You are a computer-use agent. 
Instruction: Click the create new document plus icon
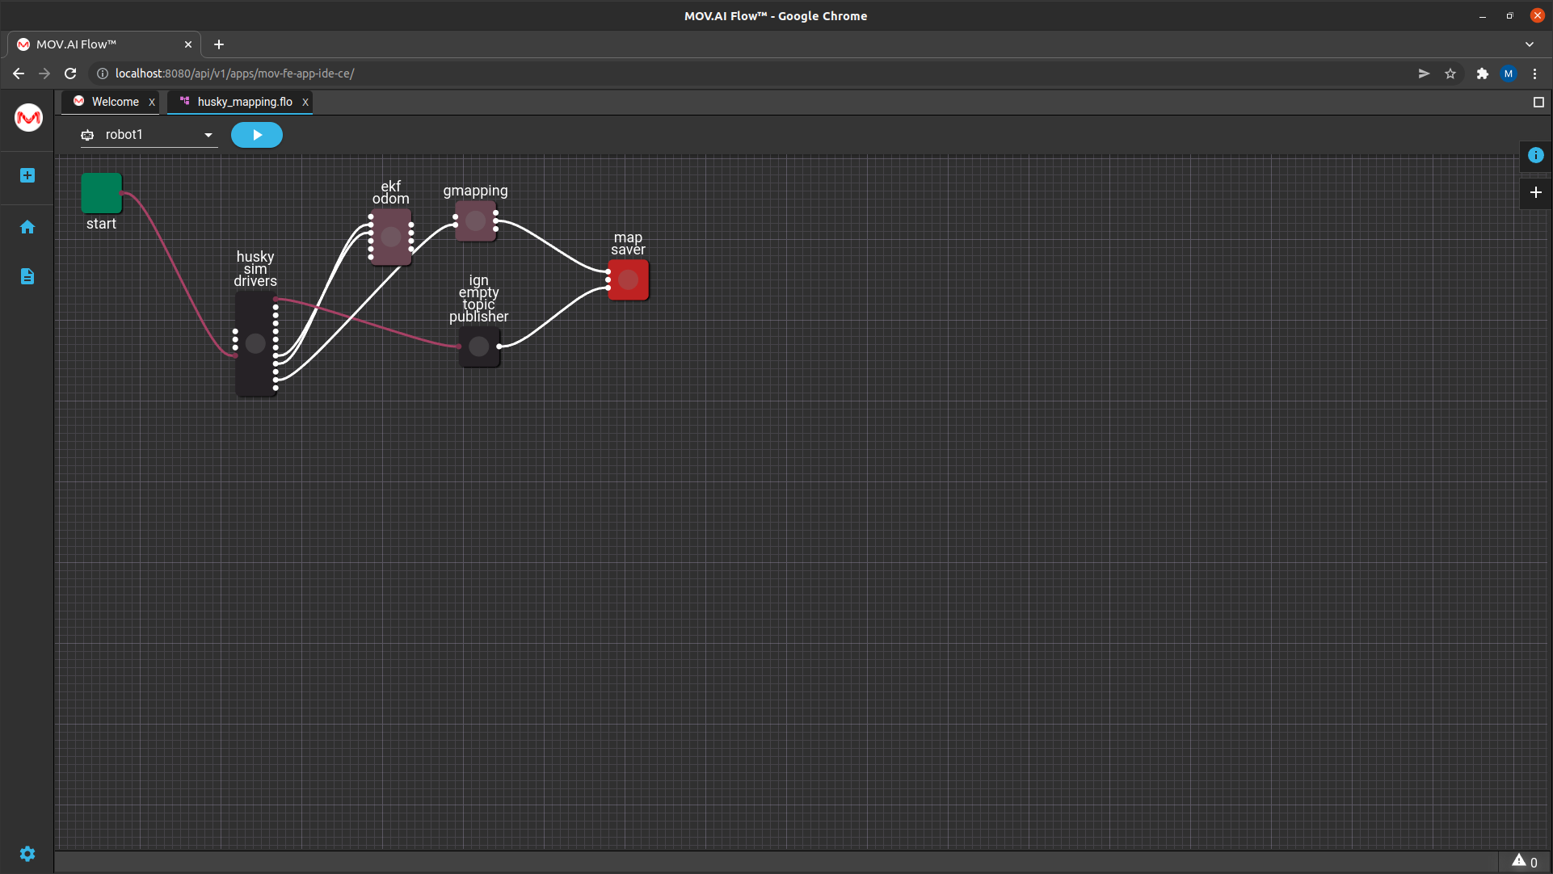(x=27, y=175)
